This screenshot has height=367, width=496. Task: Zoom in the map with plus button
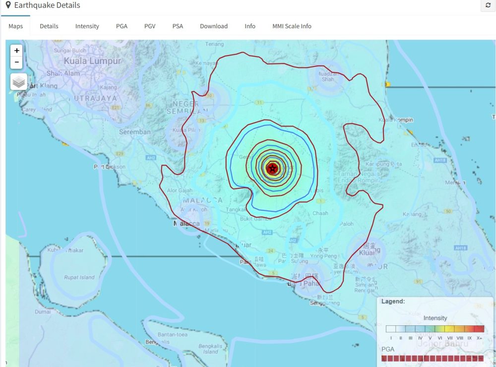(16, 51)
